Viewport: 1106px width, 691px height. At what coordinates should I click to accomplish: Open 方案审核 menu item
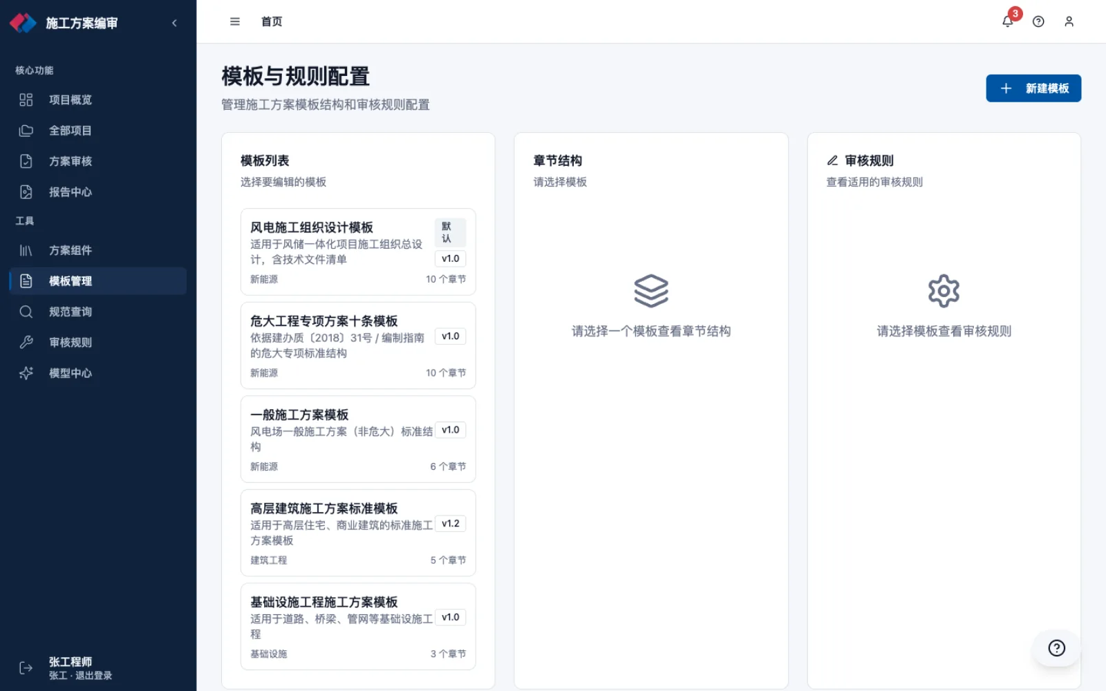pyautogui.click(x=98, y=161)
